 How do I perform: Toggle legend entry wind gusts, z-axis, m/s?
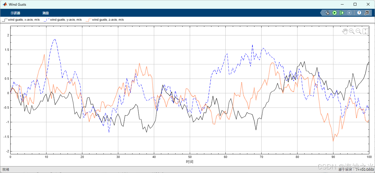click(105, 20)
